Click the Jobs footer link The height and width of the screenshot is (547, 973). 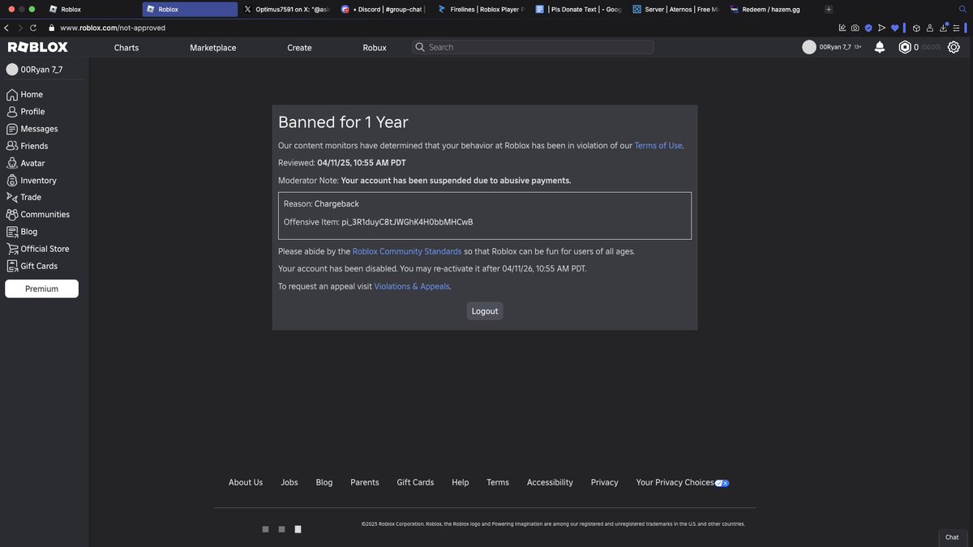click(289, 482)
